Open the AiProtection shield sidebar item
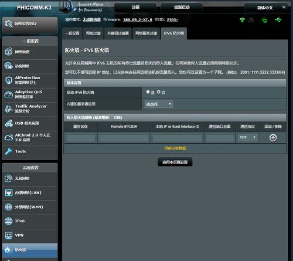This screenshot has width=293, height=261. click(30, 80)
